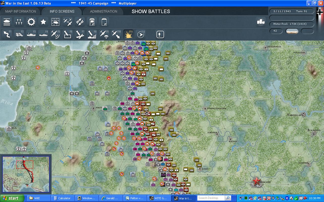
Task: Click the Iron Cross side indicator
Action: tap(320, 12)
